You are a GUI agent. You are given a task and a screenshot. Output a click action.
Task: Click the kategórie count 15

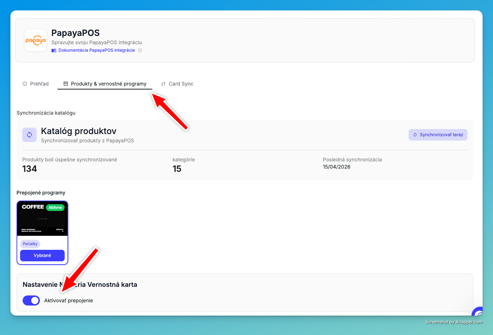[177, 169]
